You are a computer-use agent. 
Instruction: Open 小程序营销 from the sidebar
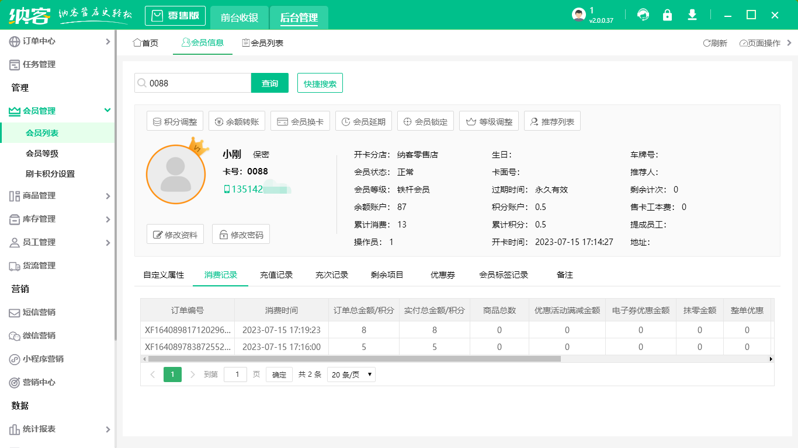tap(15, 359)
